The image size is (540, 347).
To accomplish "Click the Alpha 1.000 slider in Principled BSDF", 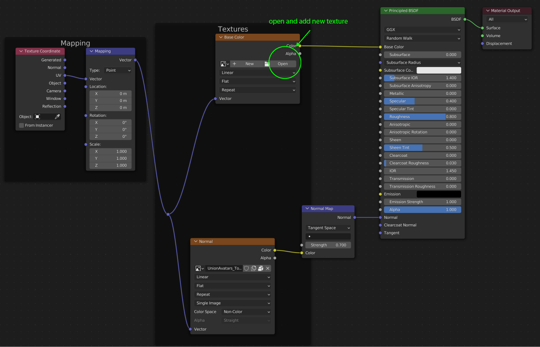I will point(422,210).
